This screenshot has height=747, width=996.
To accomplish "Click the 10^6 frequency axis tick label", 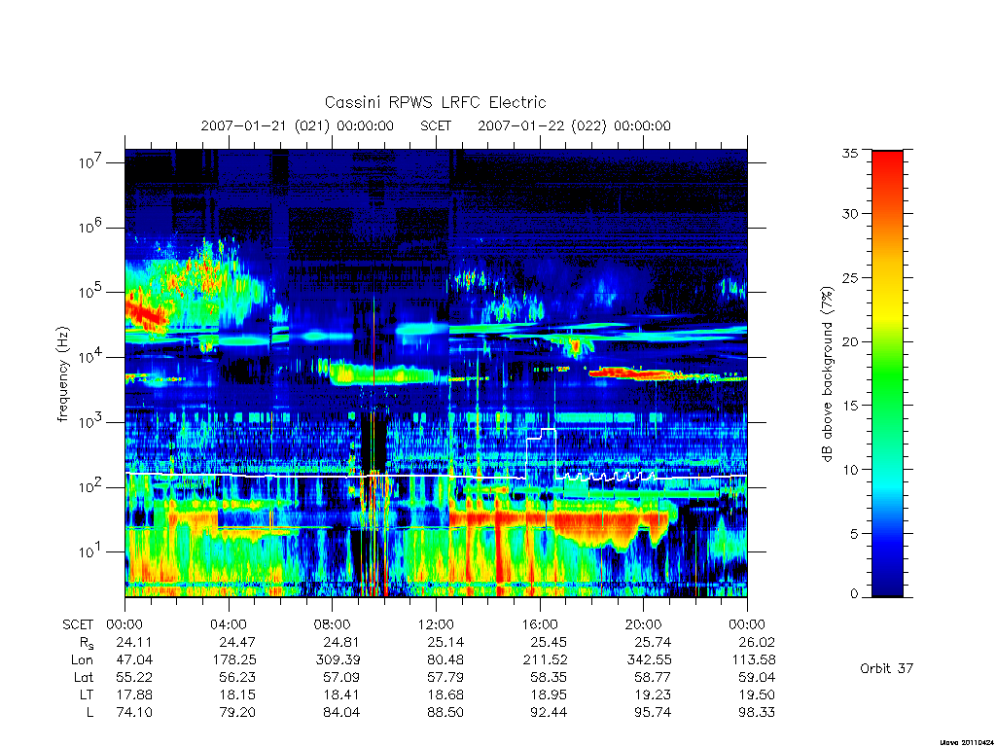I will (x=90, y=226).
